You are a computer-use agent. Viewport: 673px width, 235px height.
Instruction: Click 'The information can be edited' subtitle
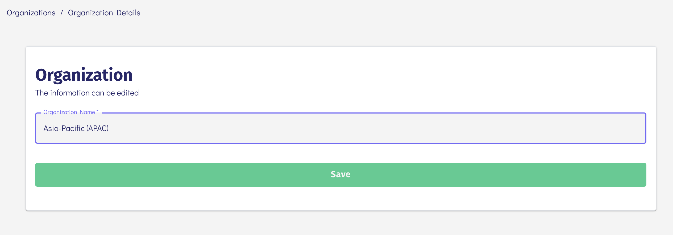point(87,93)
